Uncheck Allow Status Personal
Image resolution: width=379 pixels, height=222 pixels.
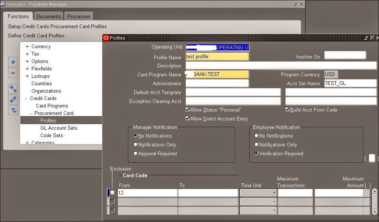tap(187, 109)
